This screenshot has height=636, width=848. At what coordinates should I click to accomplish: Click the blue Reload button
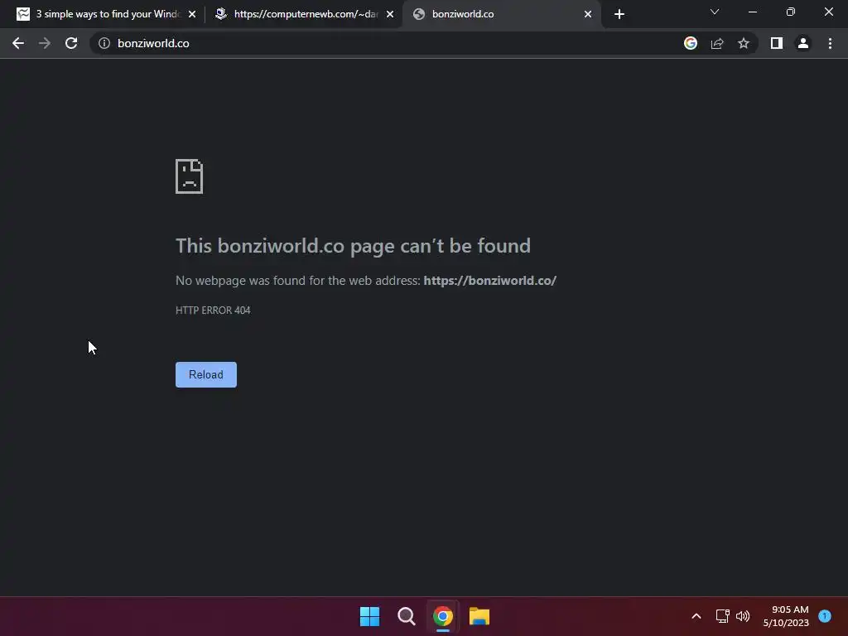point(206,375)
